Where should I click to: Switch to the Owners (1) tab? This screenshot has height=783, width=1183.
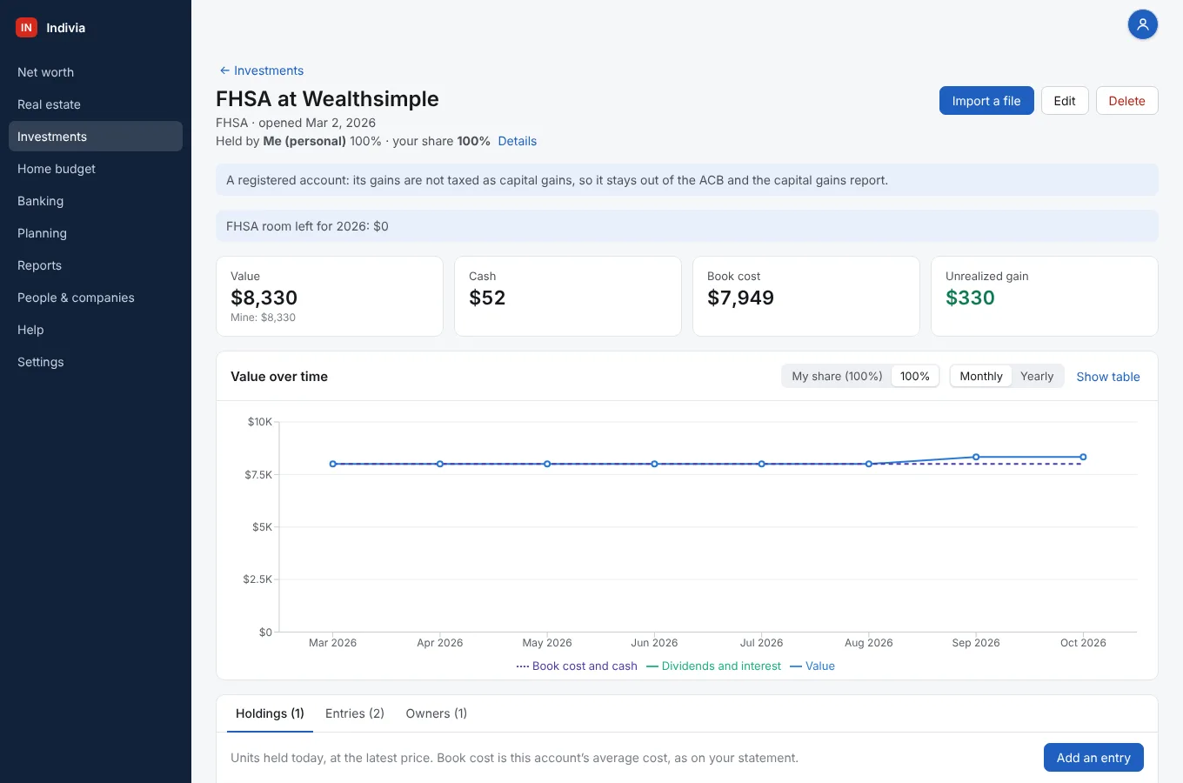click(437, 713)
